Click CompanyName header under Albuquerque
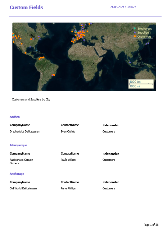This screenshot has width=168, height=232. pyautogui.click(x=20, y=154)
